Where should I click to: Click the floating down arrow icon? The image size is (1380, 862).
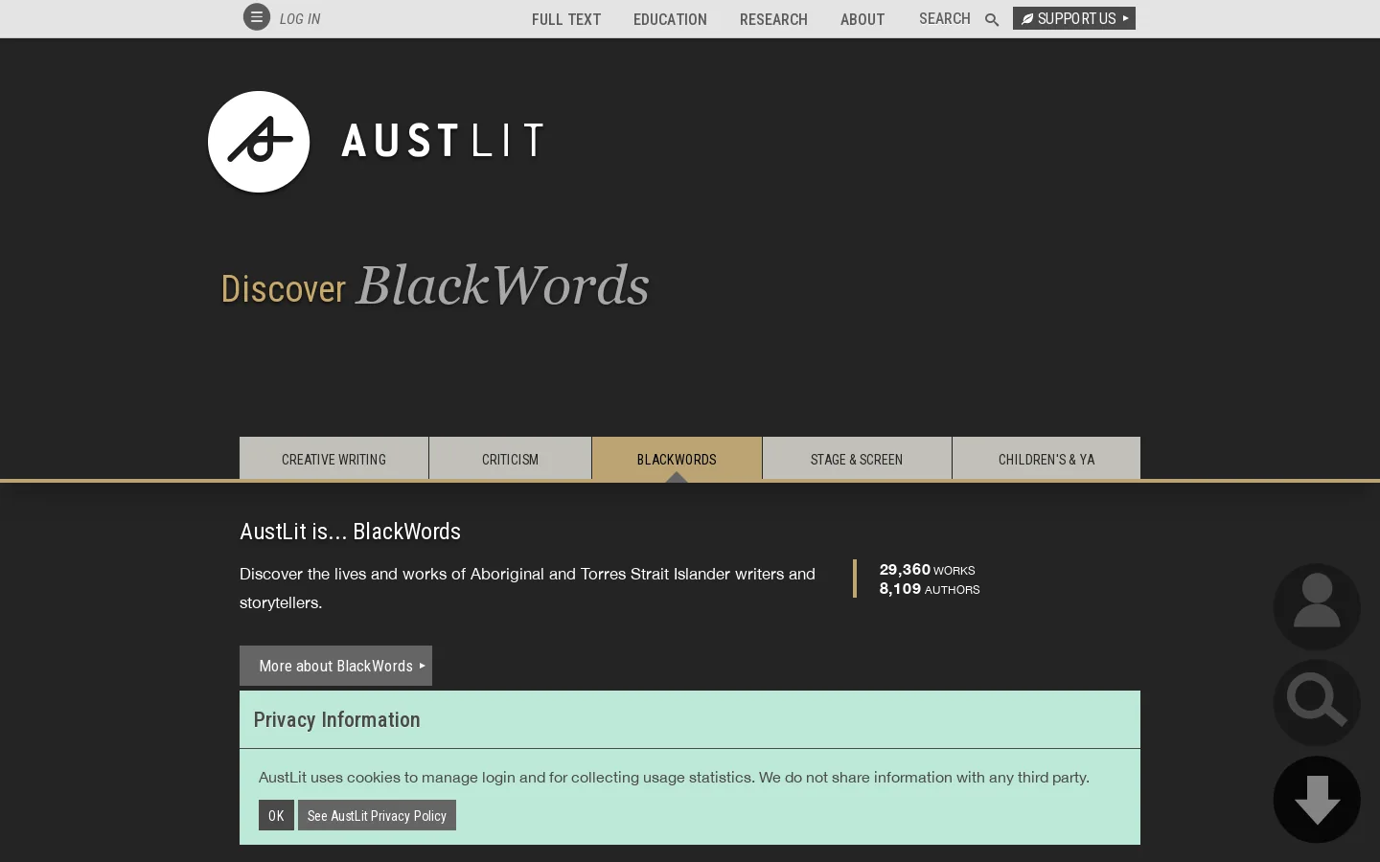coord(1317,800)
